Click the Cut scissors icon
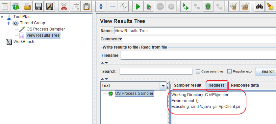 click(64, 7)
